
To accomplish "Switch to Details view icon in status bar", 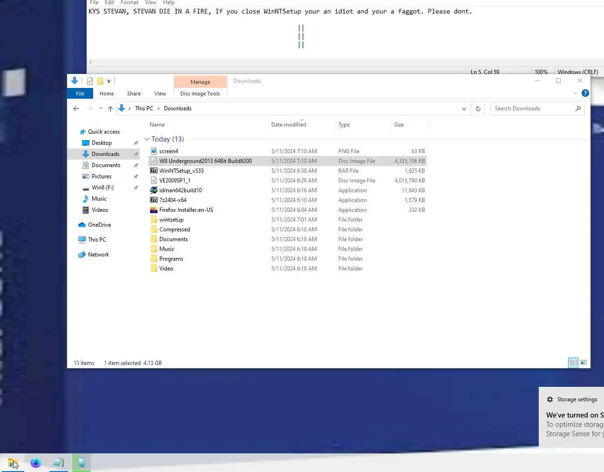I will [x=573, y=363].
